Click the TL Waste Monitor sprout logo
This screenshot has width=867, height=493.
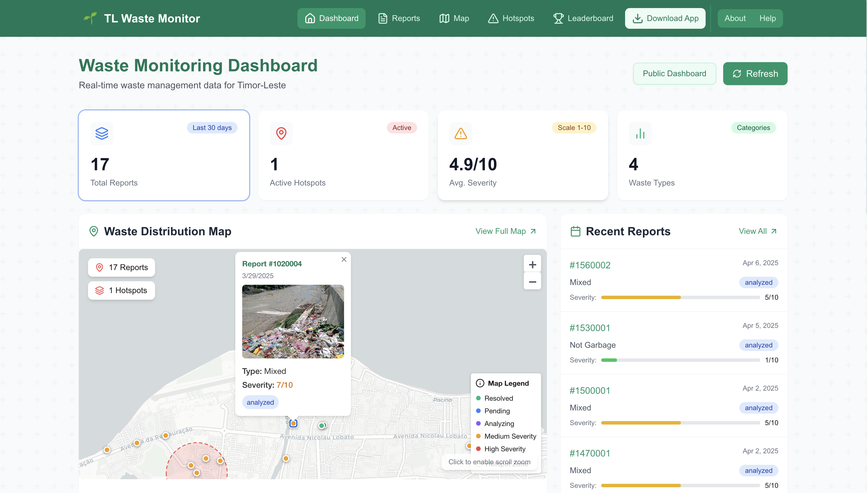coord(90,18)
